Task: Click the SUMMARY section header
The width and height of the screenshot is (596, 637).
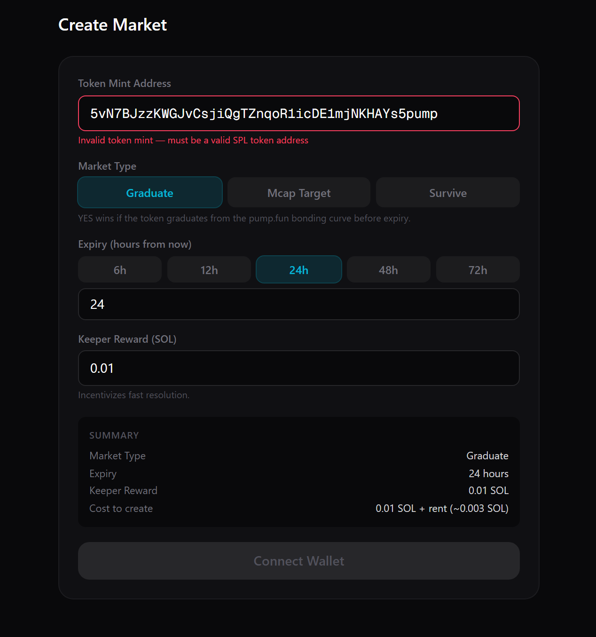Action: tap(114, 435)
